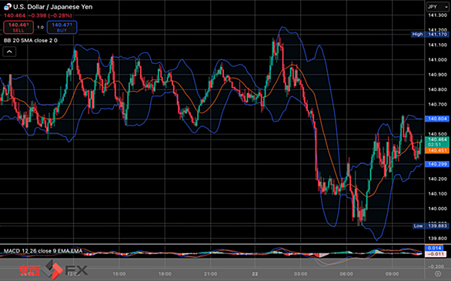Screen dimensions: 451x281
Task: Click the USD/JPY flag symbol icon
Action: pos(8,7)
